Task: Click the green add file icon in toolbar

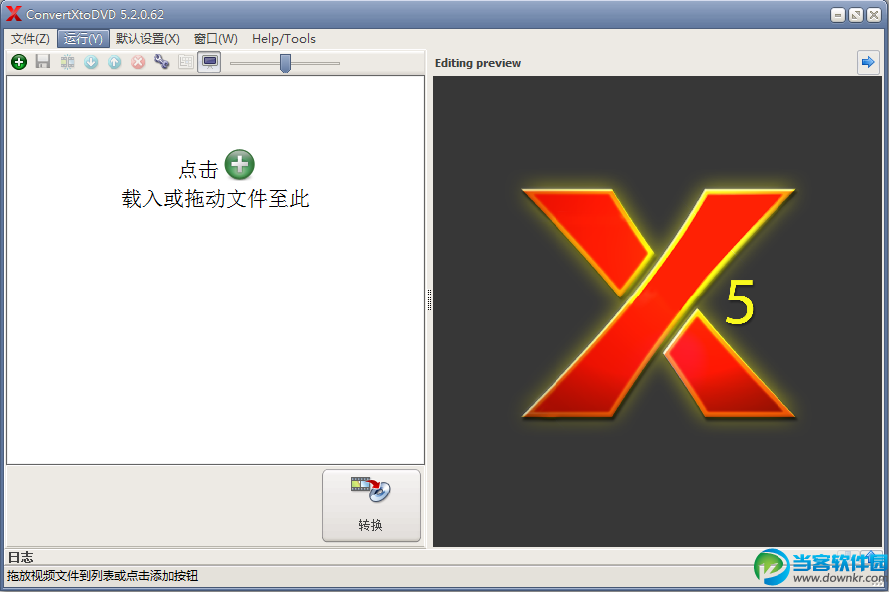Action: pyautogui.click(x=19, y=62)
